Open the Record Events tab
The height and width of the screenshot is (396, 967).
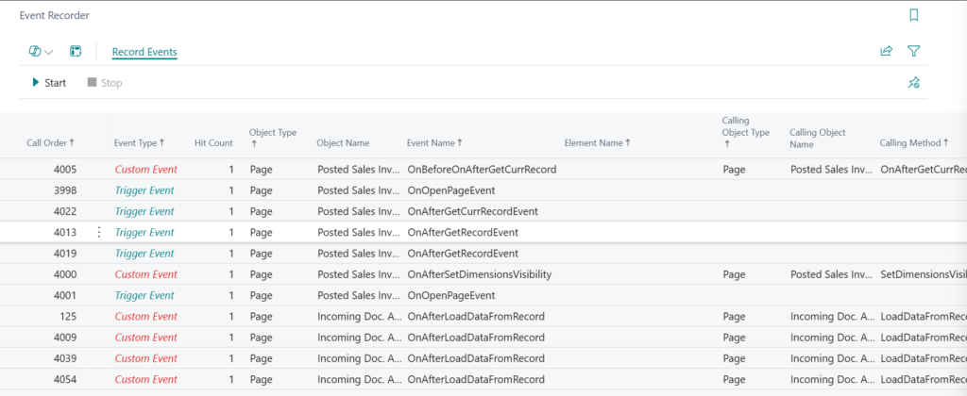pos(144,52)
